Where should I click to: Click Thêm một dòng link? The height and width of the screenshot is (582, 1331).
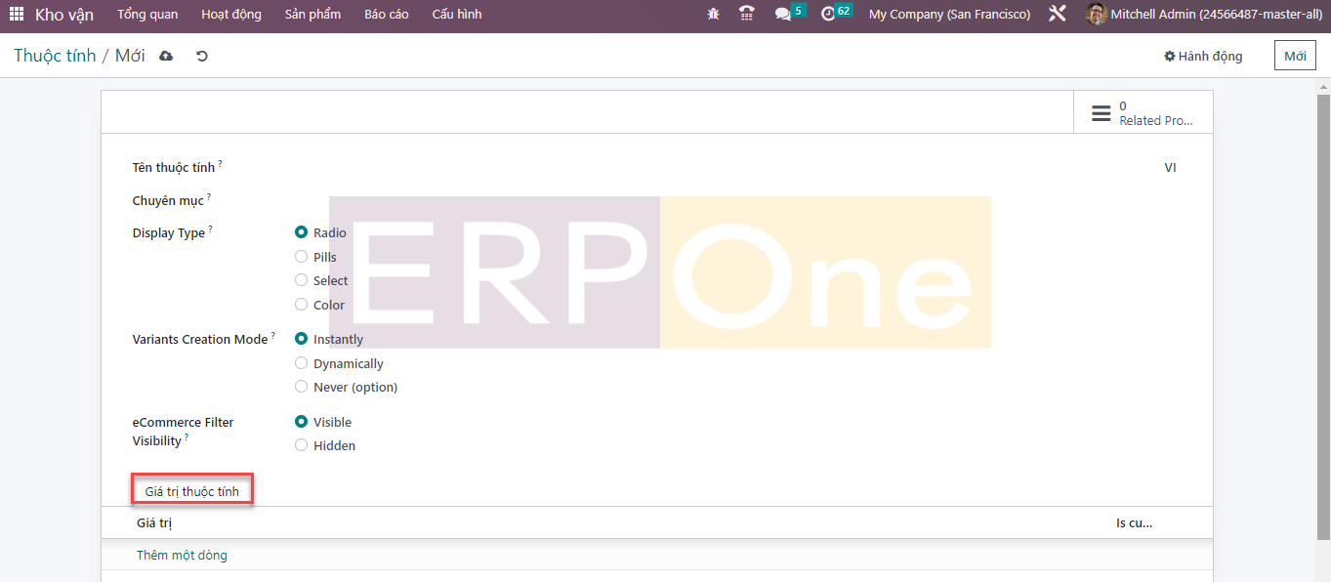(182, 555)
